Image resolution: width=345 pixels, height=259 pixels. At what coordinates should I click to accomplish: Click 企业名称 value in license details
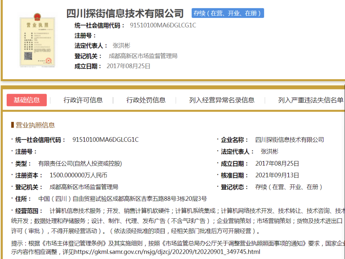tap(290, 140)
